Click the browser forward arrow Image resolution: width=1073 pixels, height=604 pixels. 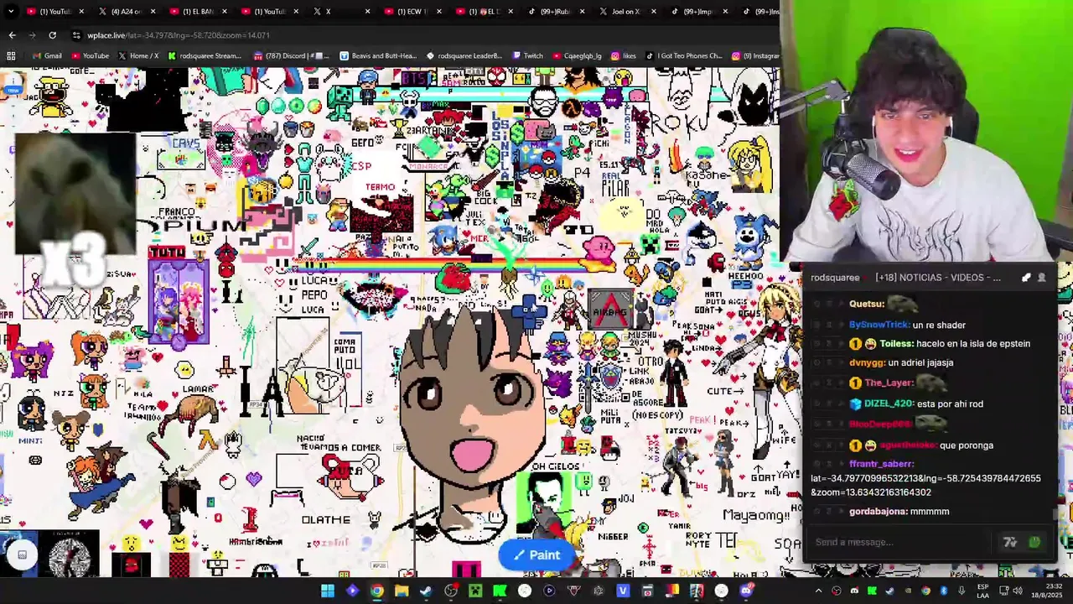coord(32,35)
